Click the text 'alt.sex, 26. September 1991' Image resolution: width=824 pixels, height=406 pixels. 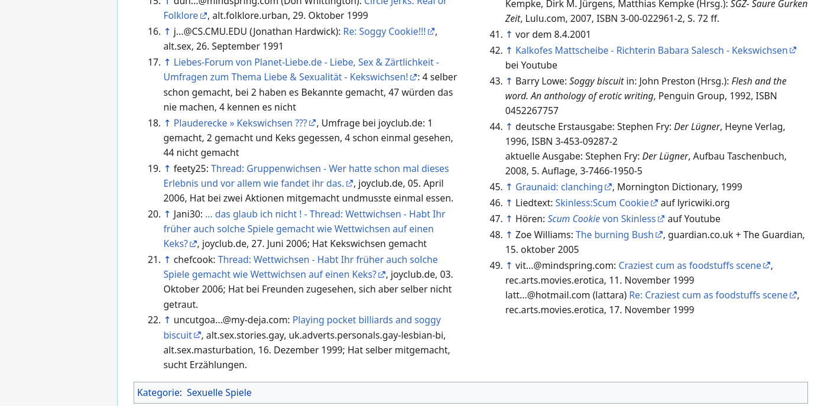[x=223, y=47]
